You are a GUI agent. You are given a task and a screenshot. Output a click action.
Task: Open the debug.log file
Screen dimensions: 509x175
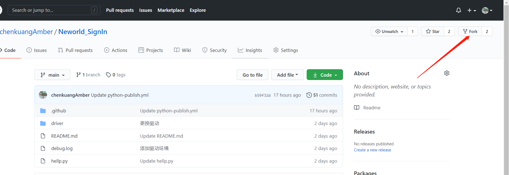click(x=62, y=148)
